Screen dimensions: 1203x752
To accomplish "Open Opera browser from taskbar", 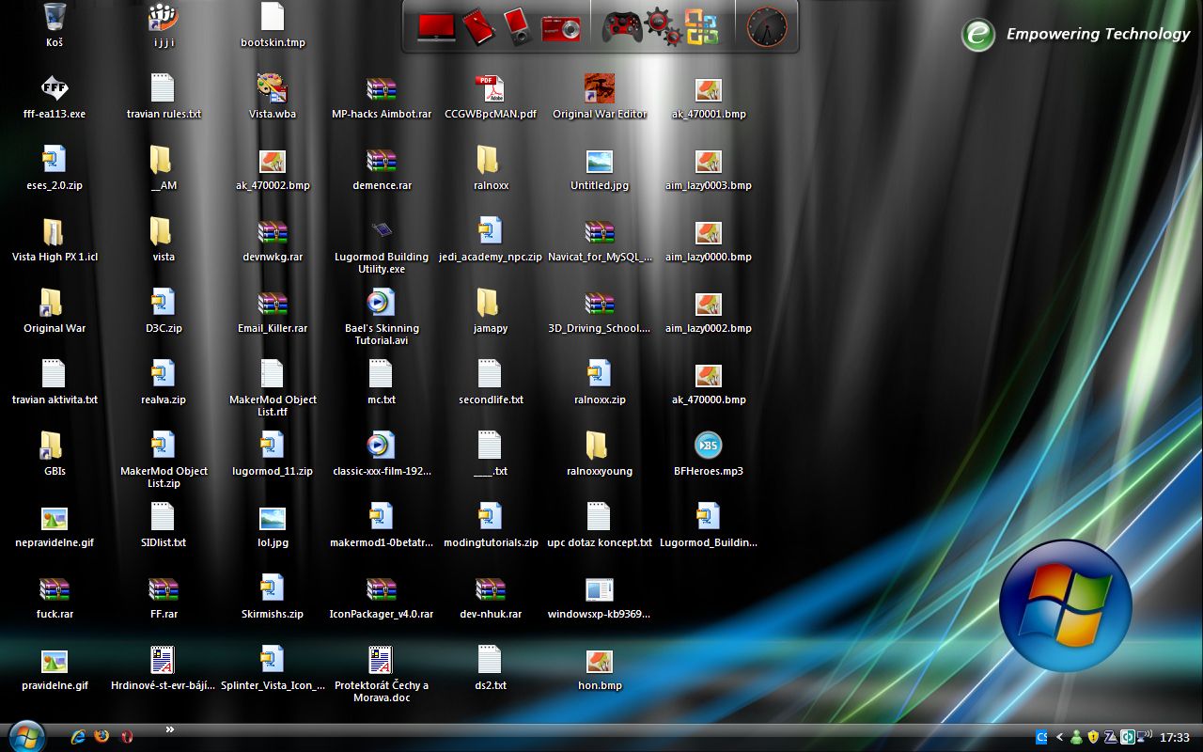I will 127,737.
